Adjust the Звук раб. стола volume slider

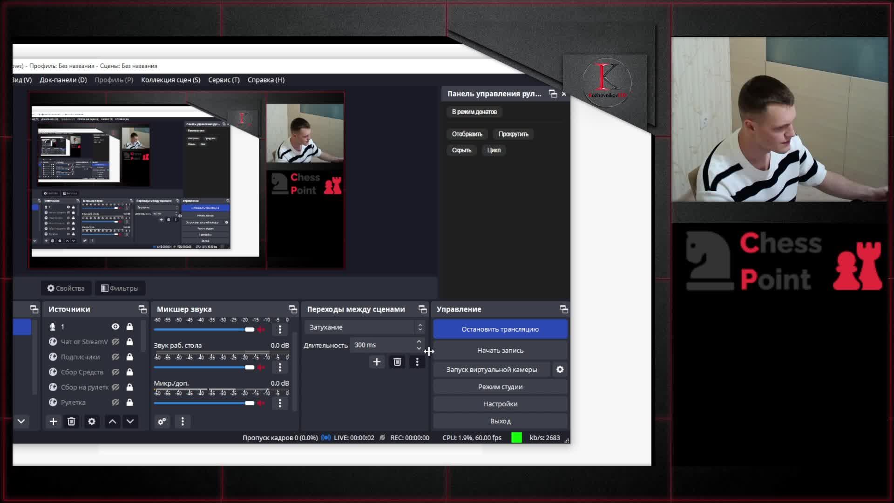tap(250, 367)
